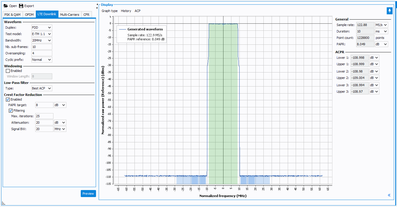This screenshot has width=397, height=207.
Task: Open the Low-Pass filter Type dropdown
Action: 42,88
